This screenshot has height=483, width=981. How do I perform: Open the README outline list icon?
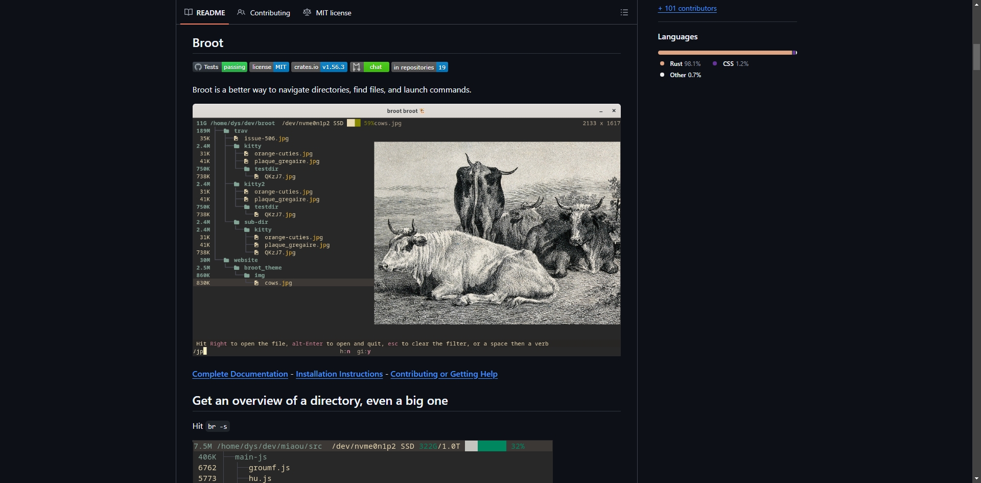[624, 12]
